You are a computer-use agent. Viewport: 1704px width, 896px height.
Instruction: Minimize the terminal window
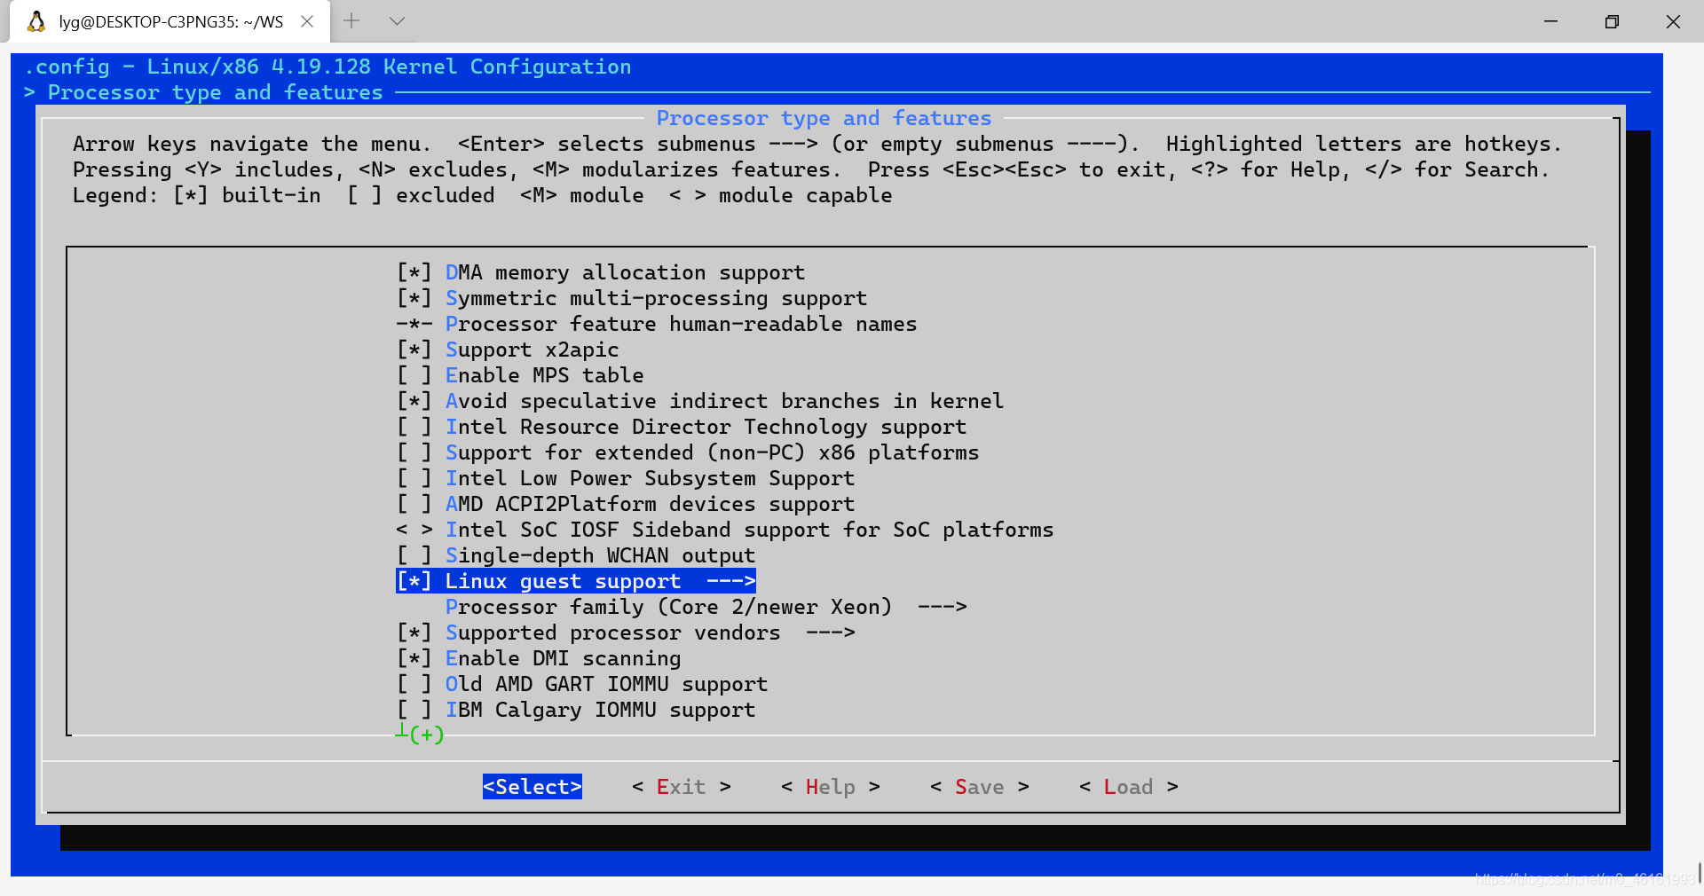1551,21
